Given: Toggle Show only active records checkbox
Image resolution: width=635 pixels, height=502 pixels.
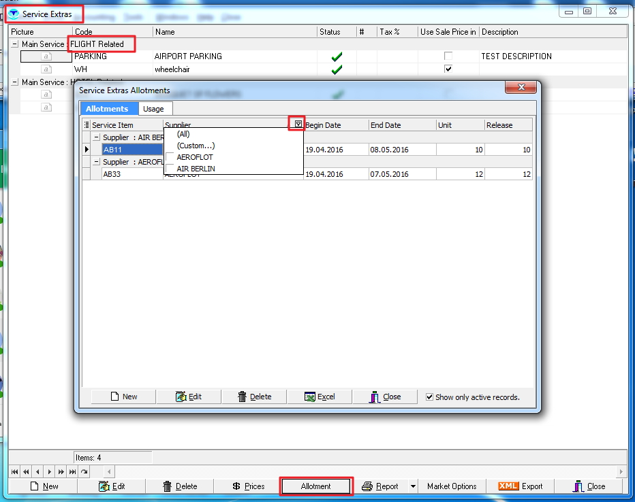Looking at the screenshot, I should tap(429, 397).
